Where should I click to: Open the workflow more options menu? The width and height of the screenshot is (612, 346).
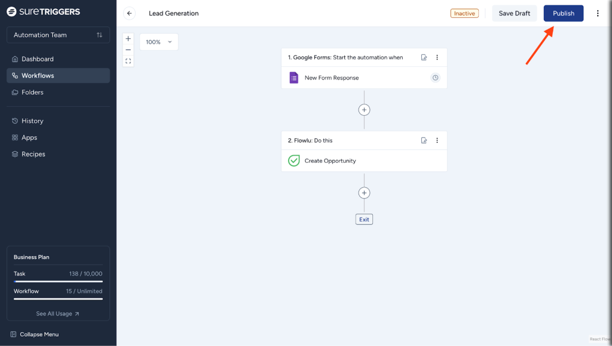pyautogui.click(x=598, y=13)
